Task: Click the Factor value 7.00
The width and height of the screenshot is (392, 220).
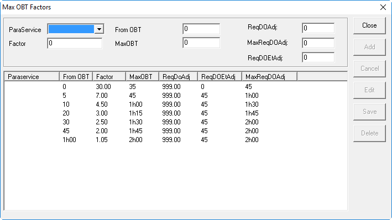Action: click(102, 96)
